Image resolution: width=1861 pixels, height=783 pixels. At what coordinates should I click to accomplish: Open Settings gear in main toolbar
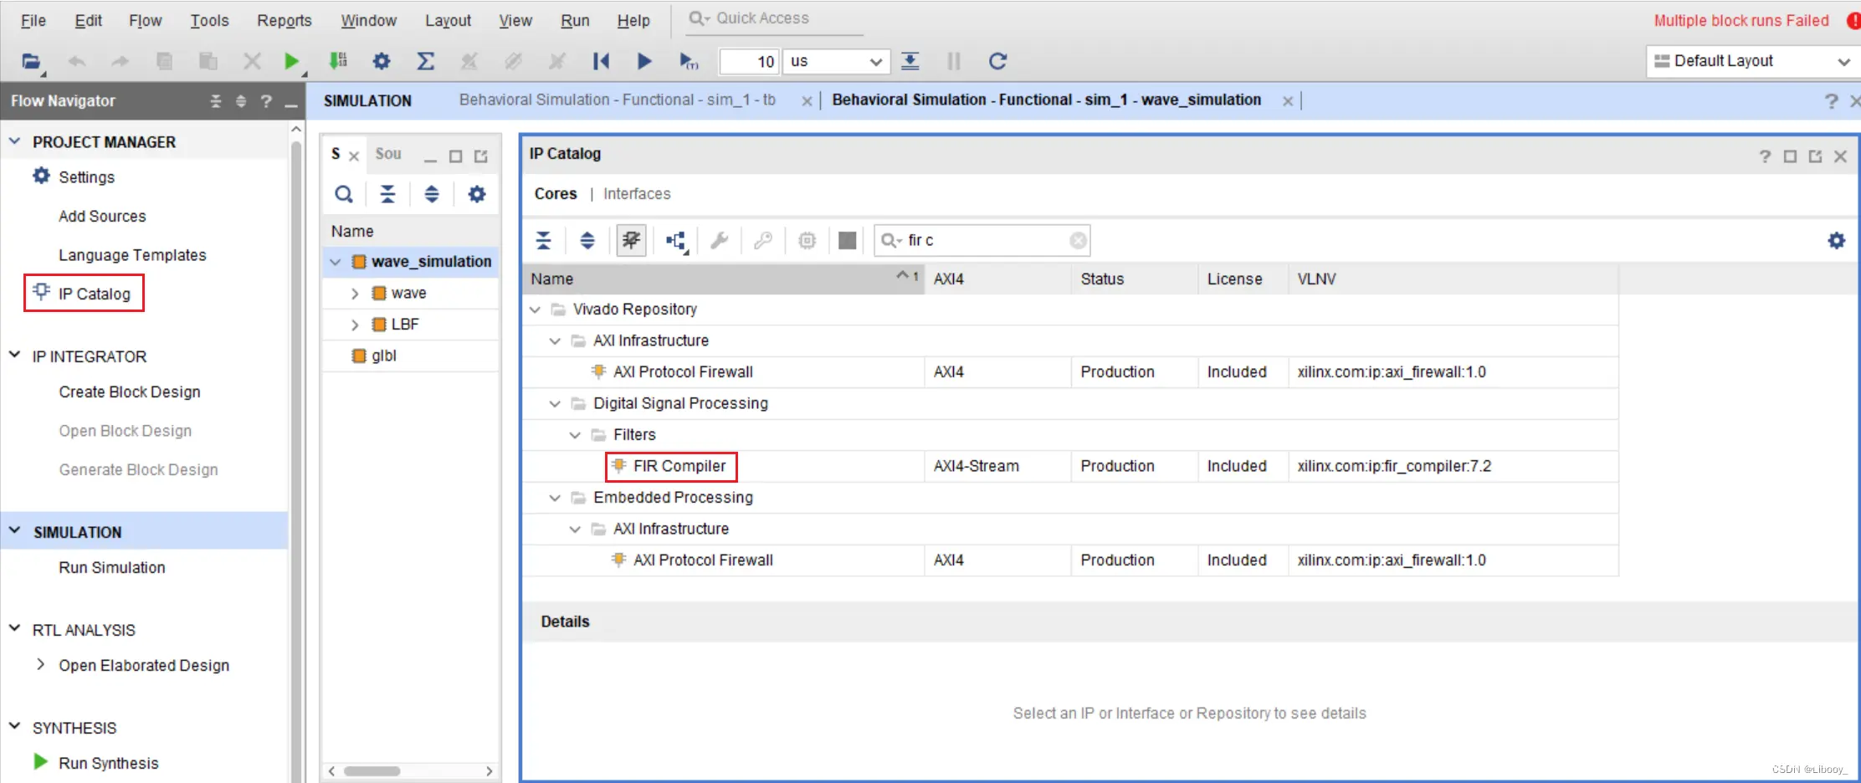click(x=382, y=61)
